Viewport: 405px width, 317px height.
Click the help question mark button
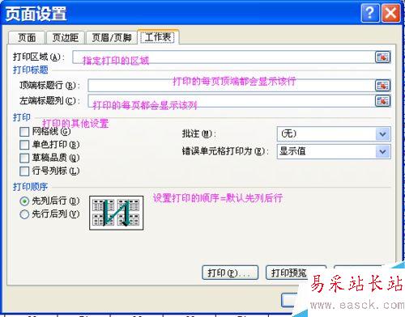coord(370,13)
